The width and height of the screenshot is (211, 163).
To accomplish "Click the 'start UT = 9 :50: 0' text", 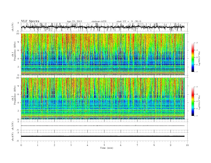I will 129,21.
